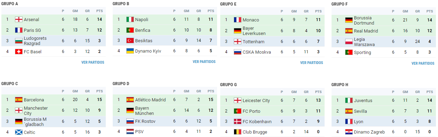Image resolution: width=438 pixels, height=137 pixels.
Task: Open Ver Partidos link under Grupo E
Action: tap(312, 63)
